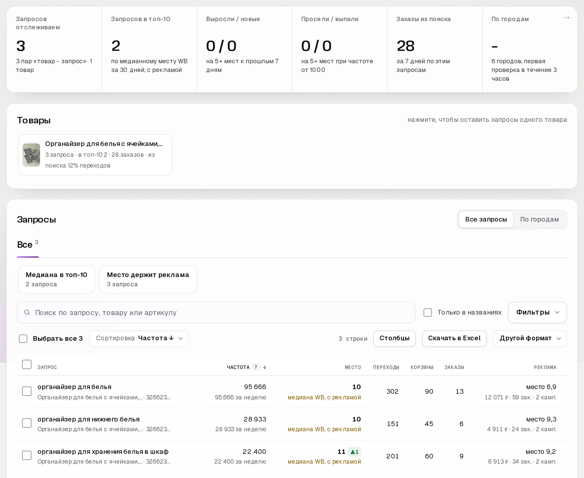Switch to the Все запросы view
The image size is (584, 478).
pyautogui.click(x=486, y=219)
